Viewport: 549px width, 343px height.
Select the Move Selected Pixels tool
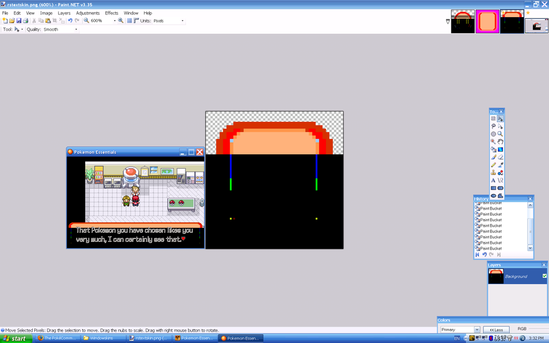[500, 118]
